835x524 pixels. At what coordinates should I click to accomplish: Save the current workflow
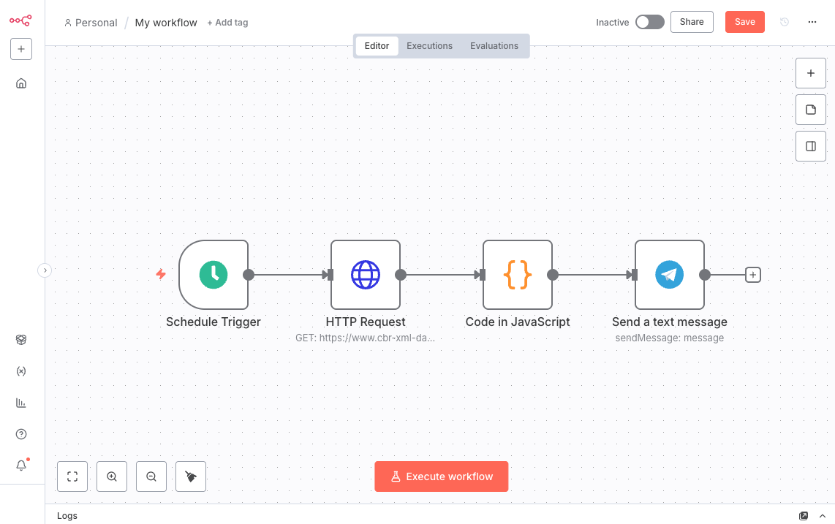pyautogui.click(x=744, y=21)
